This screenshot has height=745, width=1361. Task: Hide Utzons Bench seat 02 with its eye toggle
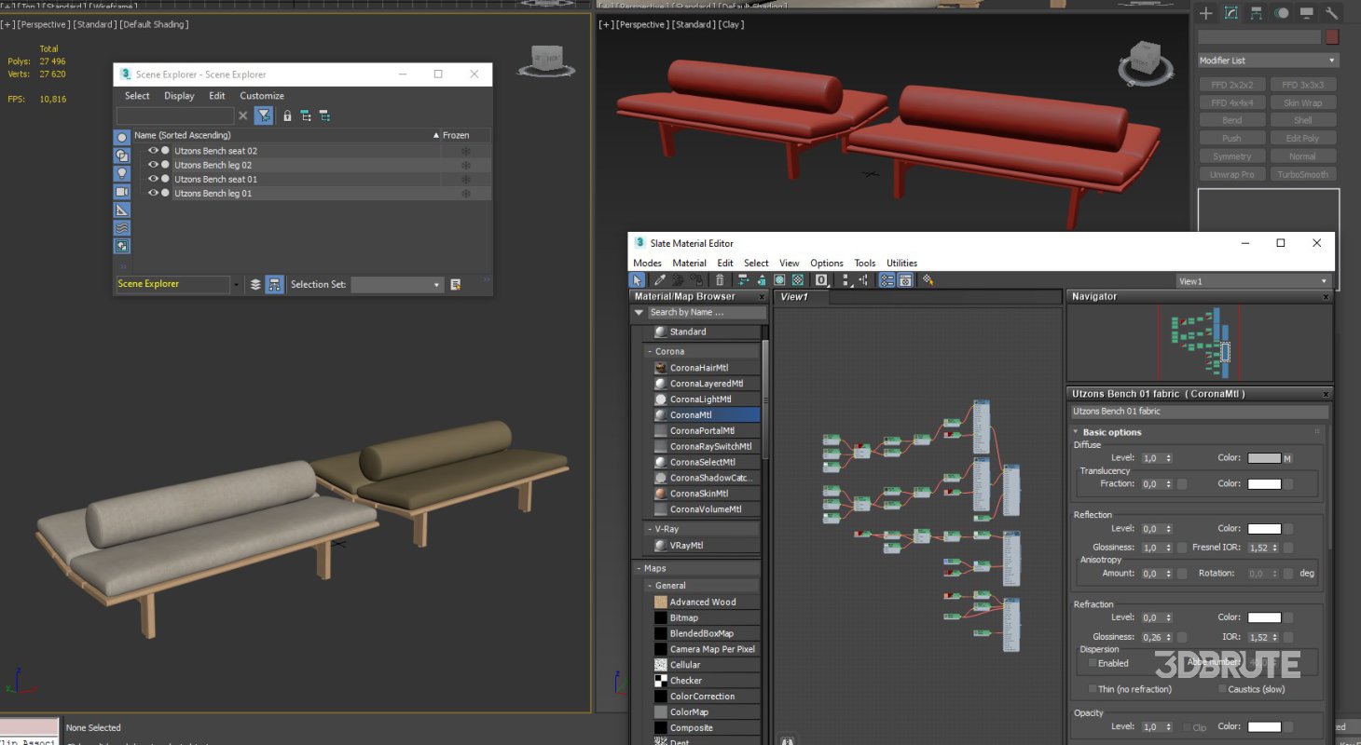[153, 151]
